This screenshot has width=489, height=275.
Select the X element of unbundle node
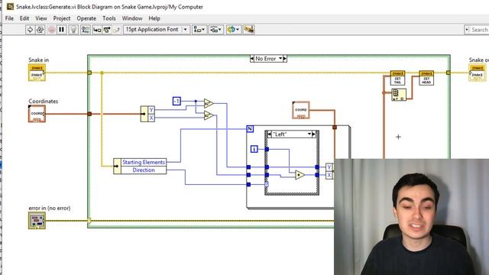click(x=151, y=118)
